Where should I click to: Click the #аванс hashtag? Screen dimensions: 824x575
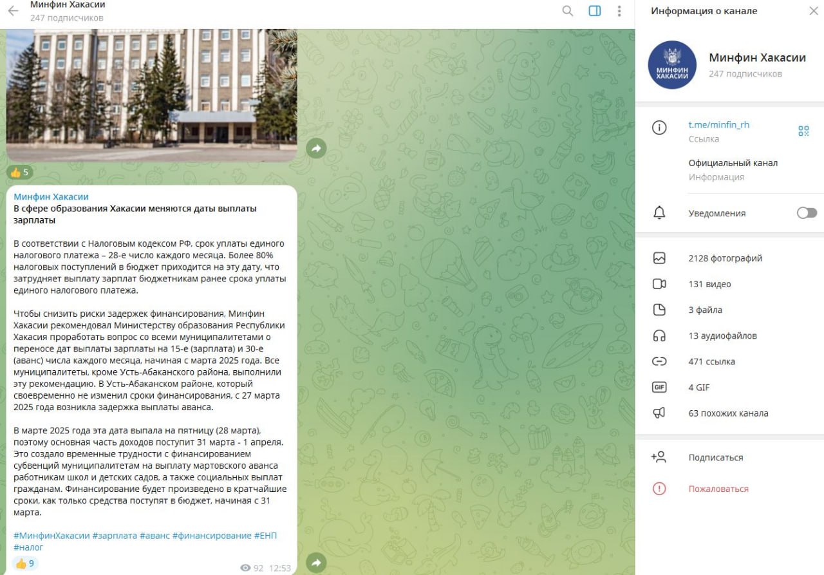click(x=154, y=536)
